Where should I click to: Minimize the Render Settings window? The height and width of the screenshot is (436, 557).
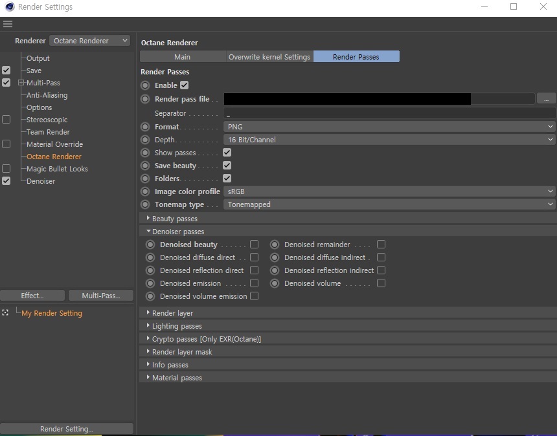(484, 6)
